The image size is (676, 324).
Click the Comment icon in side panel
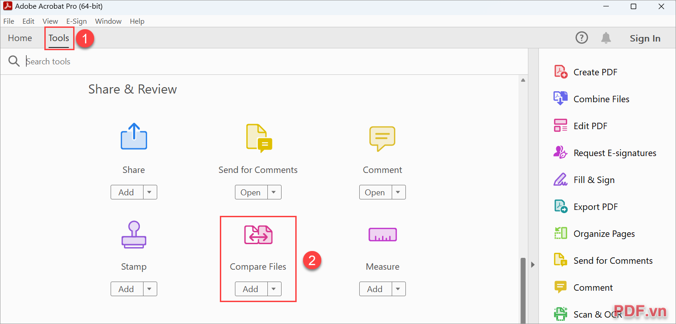(561, 287)
